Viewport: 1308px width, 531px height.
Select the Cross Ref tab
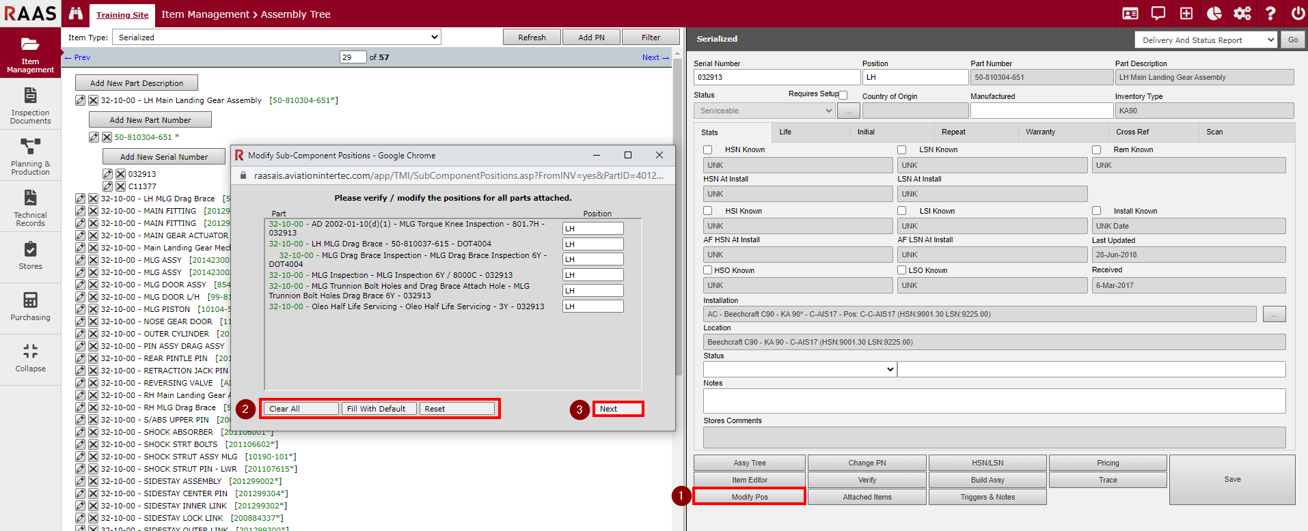click(x=1132, y=132)
